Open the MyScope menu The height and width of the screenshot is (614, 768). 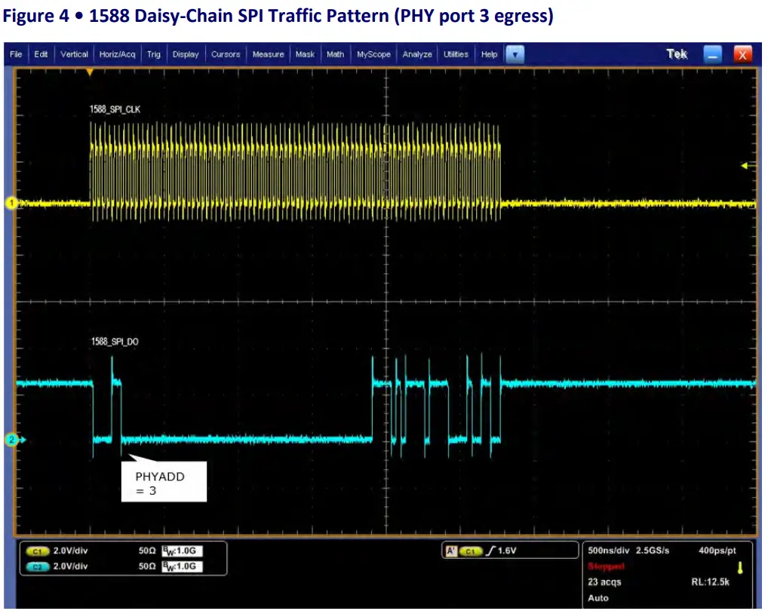(x=373, y=54)
